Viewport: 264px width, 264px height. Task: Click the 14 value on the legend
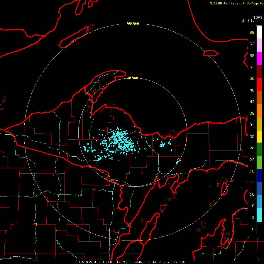click(252, 183)
